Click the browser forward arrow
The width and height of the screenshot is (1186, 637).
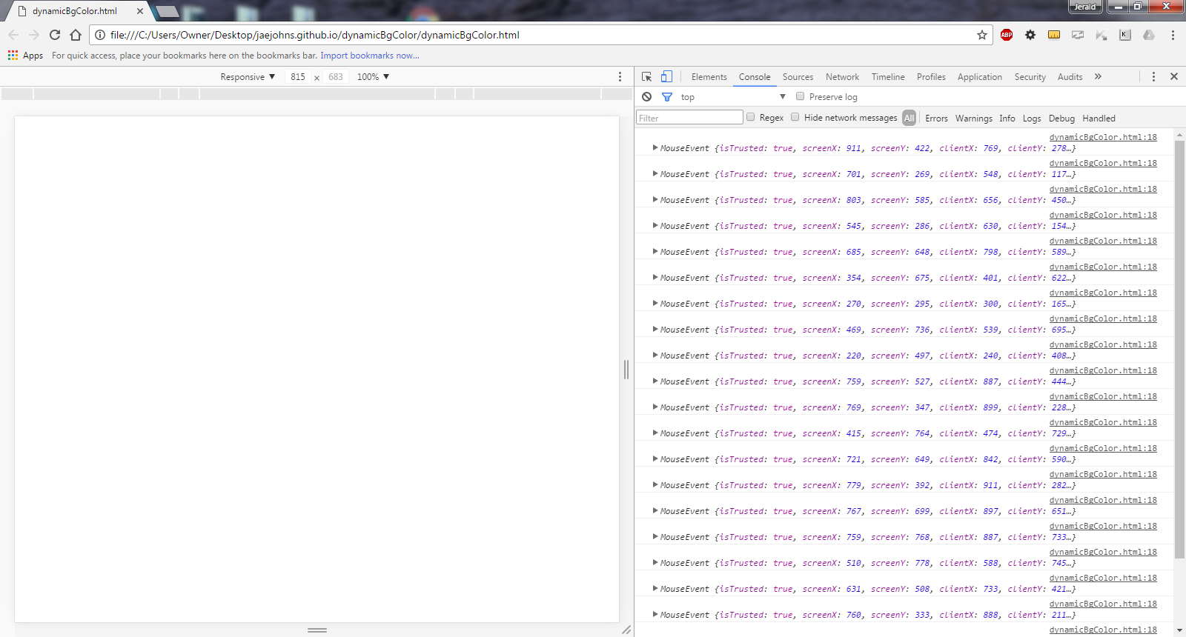(x=34, y=35)
